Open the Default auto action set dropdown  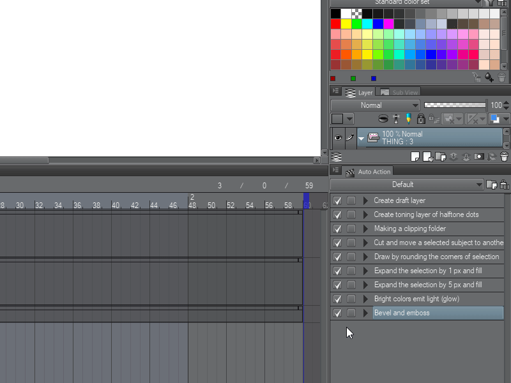click(407, 184)
